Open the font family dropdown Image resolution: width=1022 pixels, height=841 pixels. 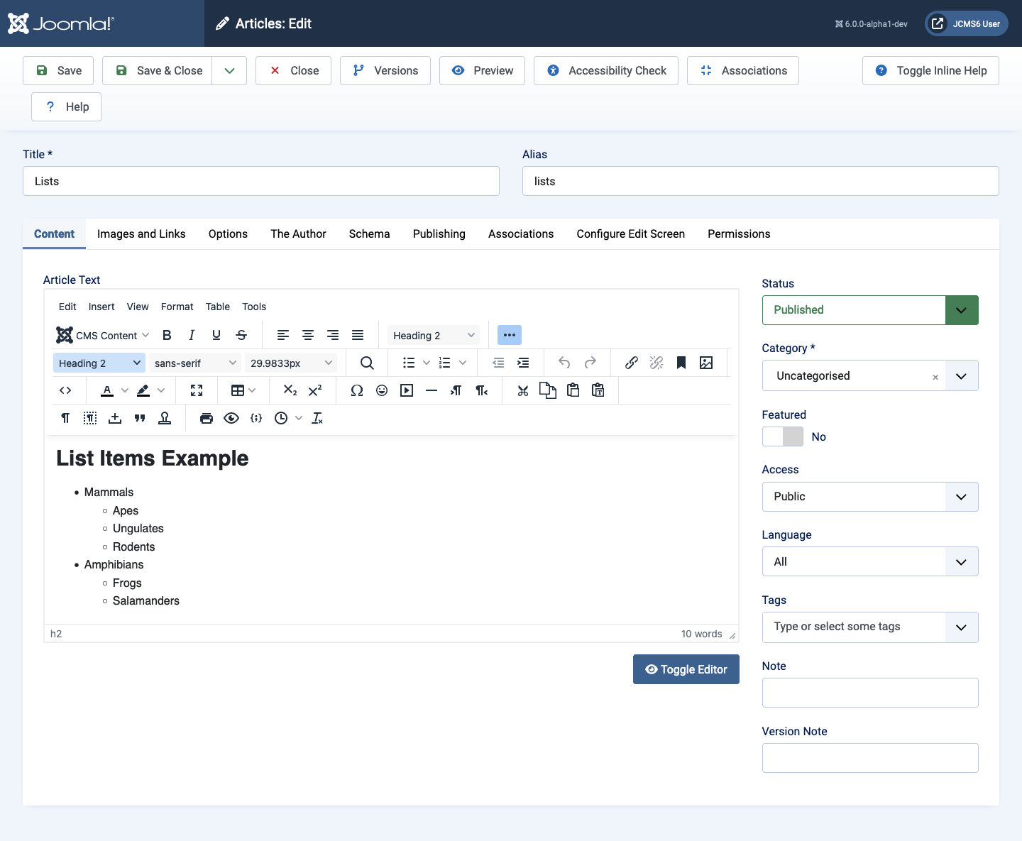(194, 363)
